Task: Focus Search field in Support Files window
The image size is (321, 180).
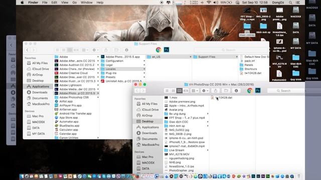Action: (231, 50)
